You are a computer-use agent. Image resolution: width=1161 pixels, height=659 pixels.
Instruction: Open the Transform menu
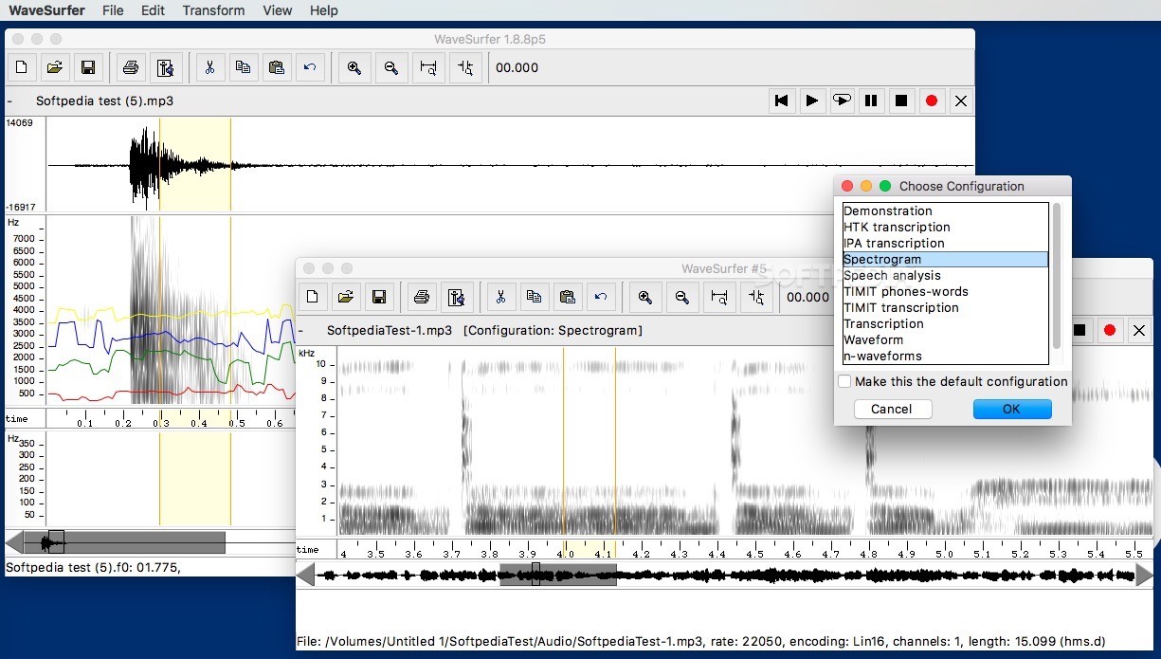coord(213,10)
